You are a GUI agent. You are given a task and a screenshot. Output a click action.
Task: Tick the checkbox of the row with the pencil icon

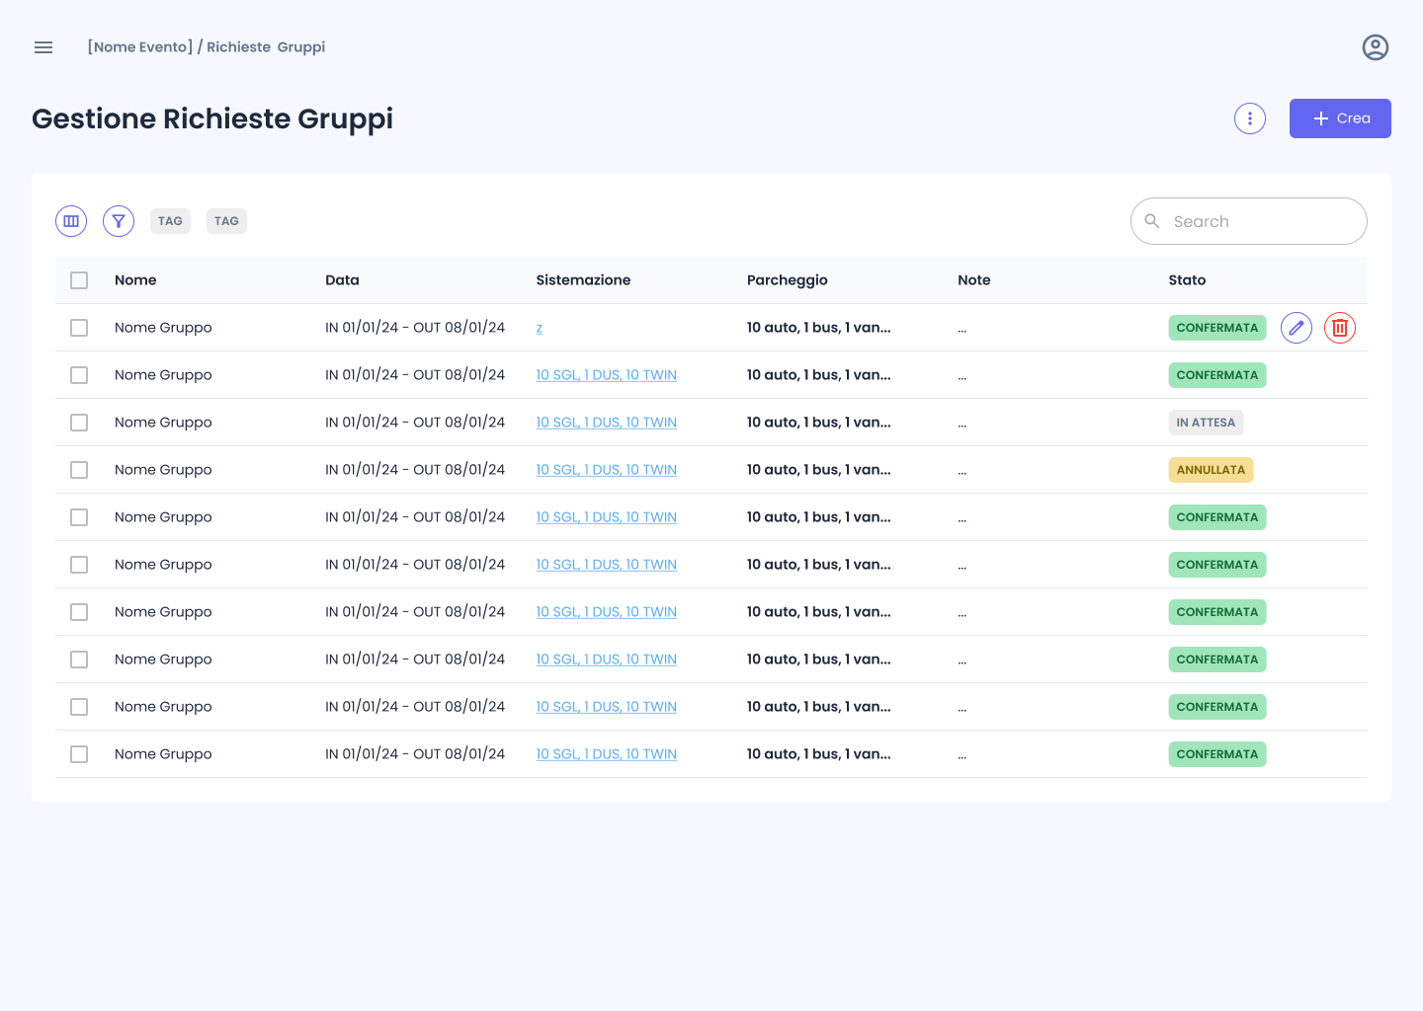click(79, 328)
